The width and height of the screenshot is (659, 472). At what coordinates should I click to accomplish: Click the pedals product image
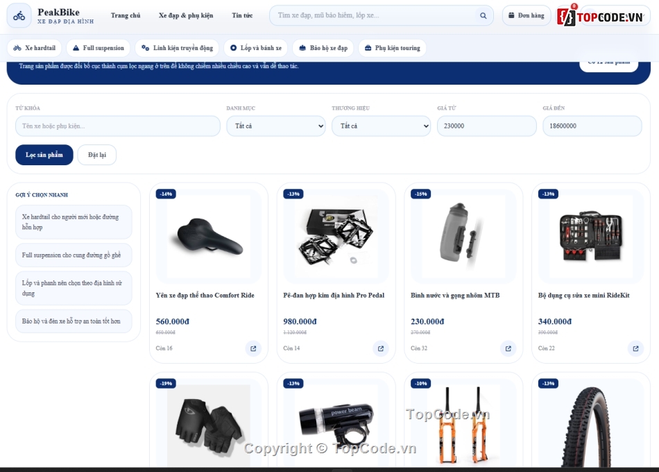coord(336,236)
